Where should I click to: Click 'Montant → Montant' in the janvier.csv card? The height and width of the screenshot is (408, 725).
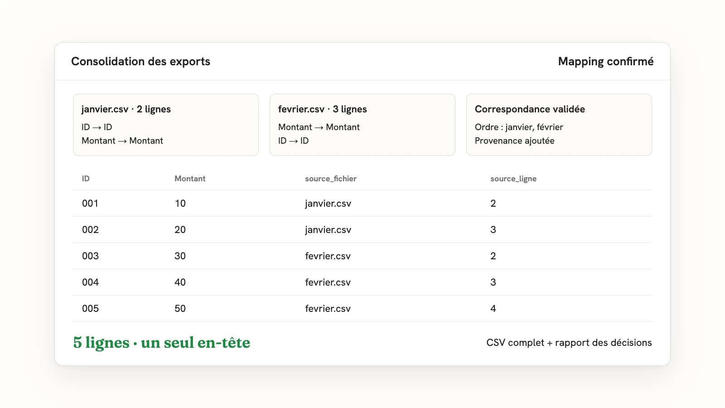pyautogui.click(x=122, y=141)
